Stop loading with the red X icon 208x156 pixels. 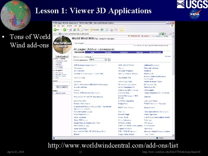click(x=70, y=30)
